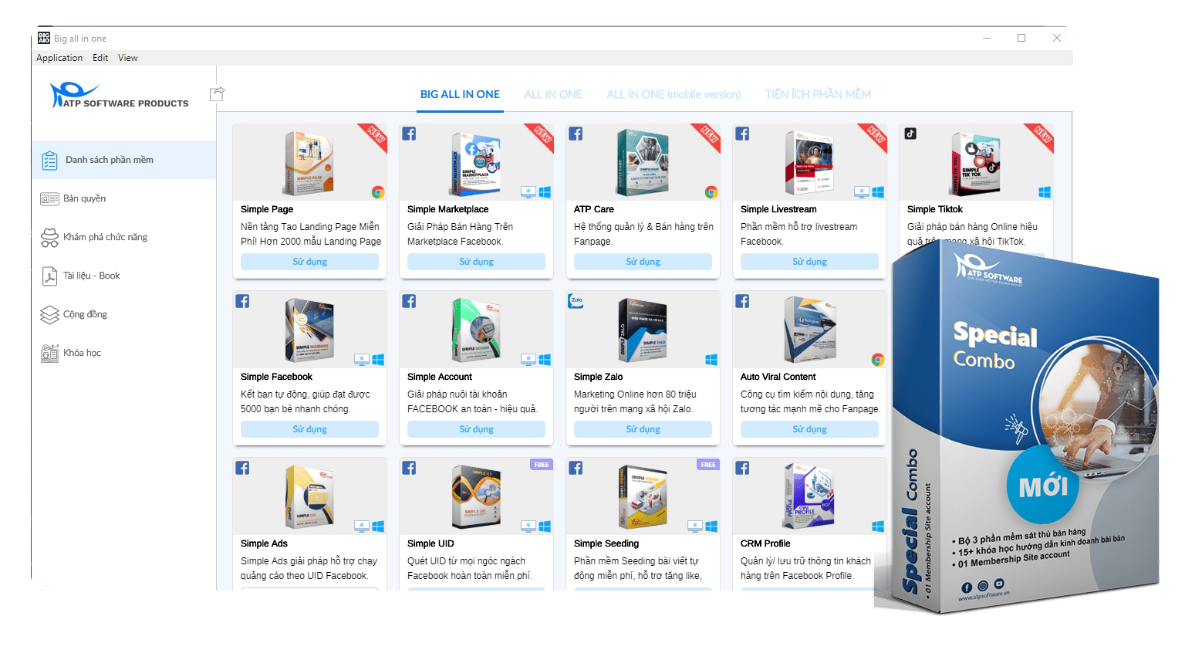
Task: Click the ATP Care title text
Action: tap(594, 209)
